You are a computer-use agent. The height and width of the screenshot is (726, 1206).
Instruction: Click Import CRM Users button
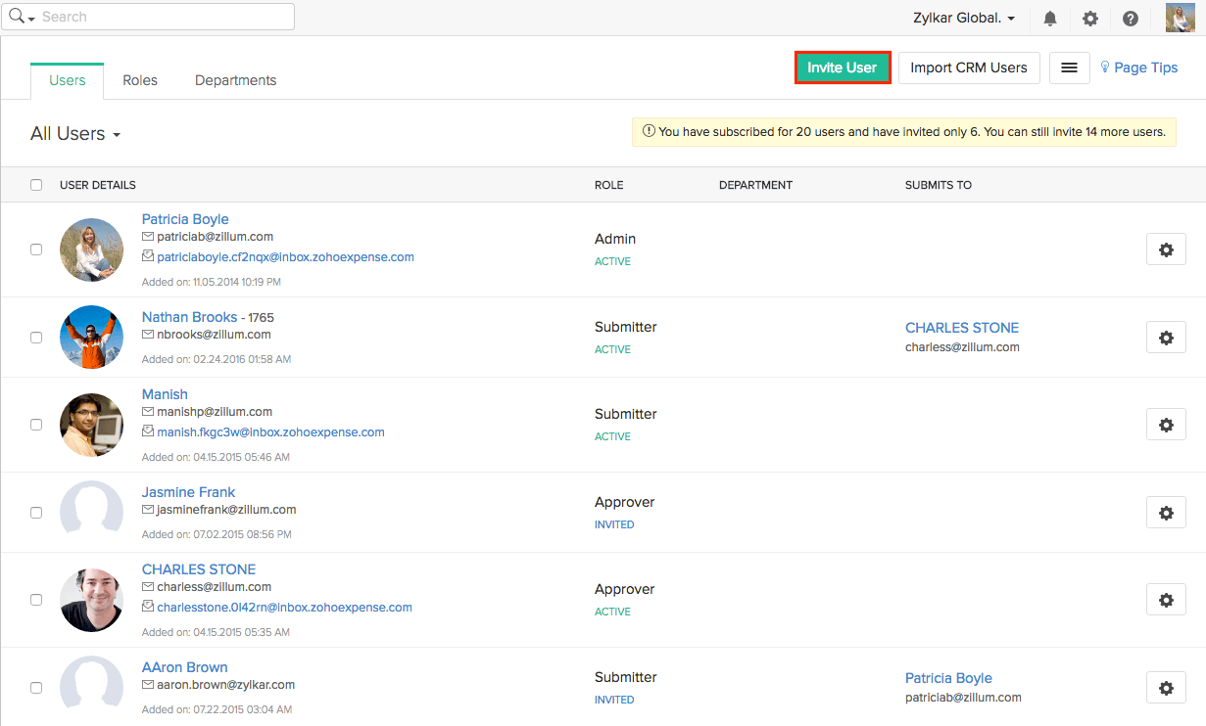[x=969, y=68]
